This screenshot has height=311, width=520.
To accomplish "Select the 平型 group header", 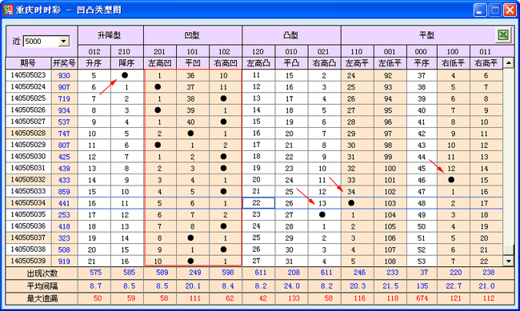I will coord(426,35).
